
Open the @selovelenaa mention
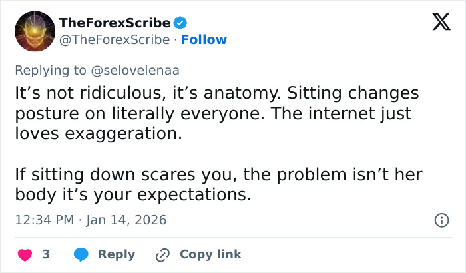pyautogui.click(x=140, y=69)
